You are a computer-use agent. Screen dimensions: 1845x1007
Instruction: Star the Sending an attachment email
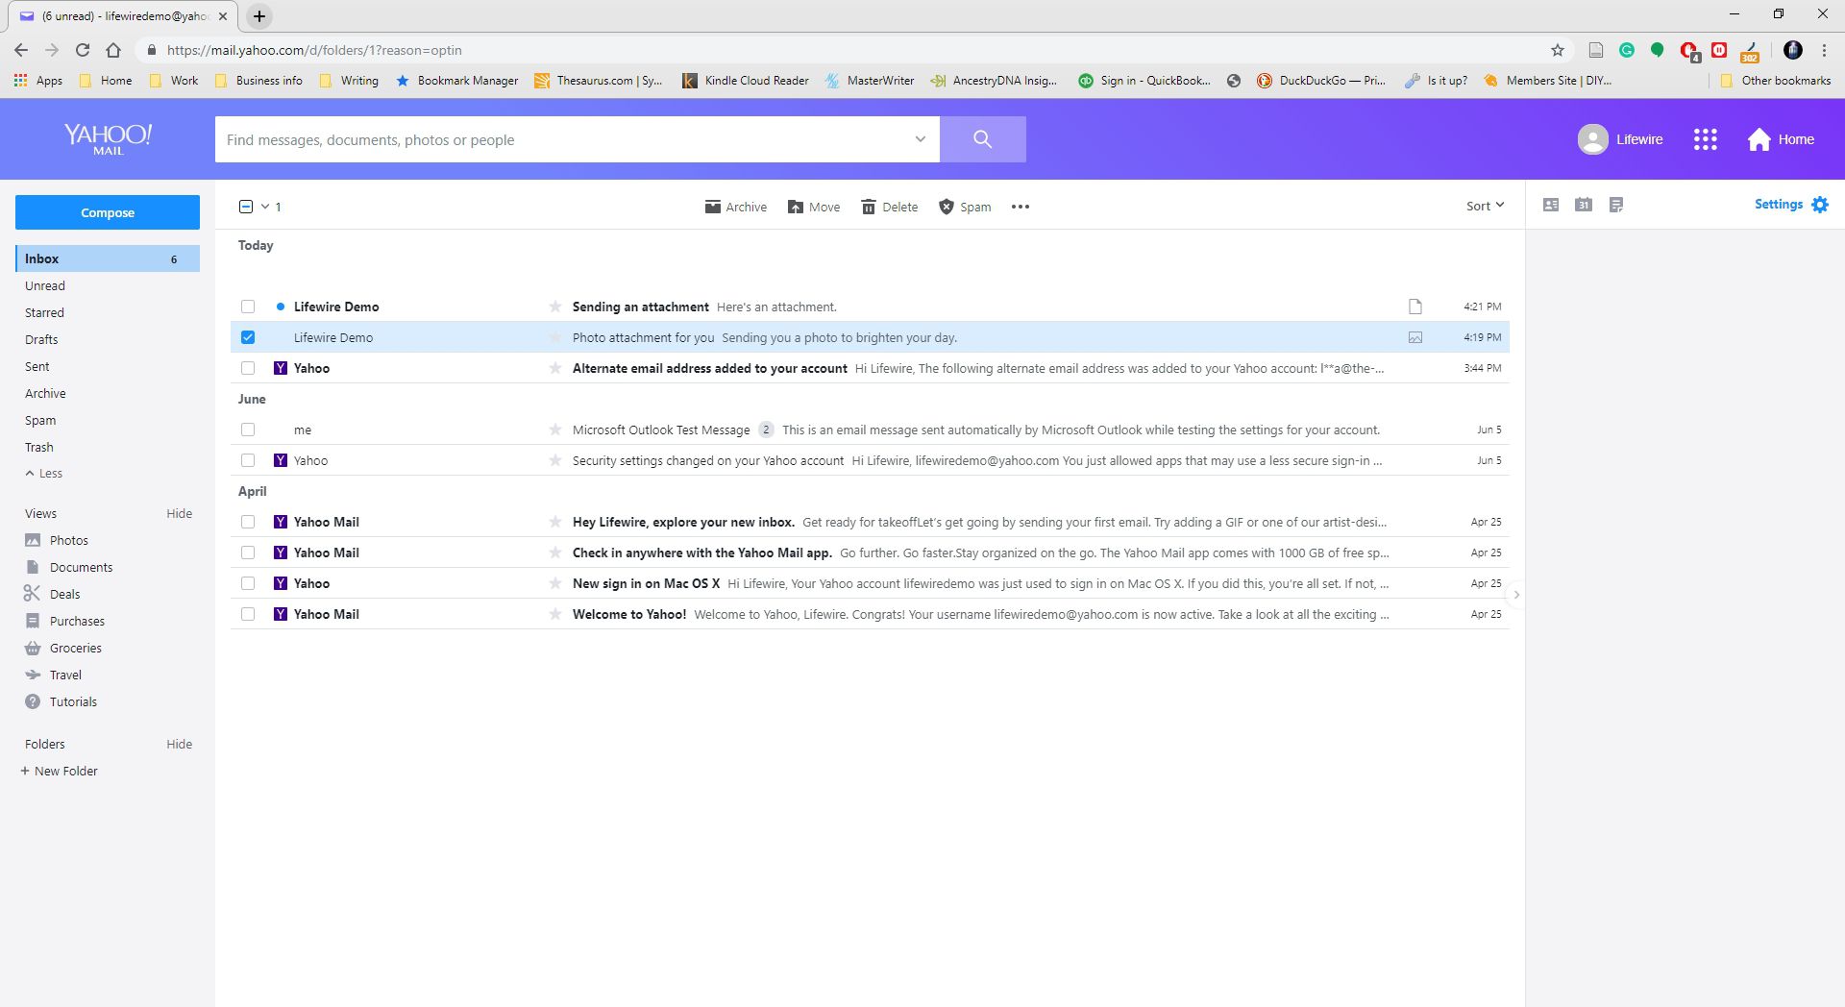point(554,307)
